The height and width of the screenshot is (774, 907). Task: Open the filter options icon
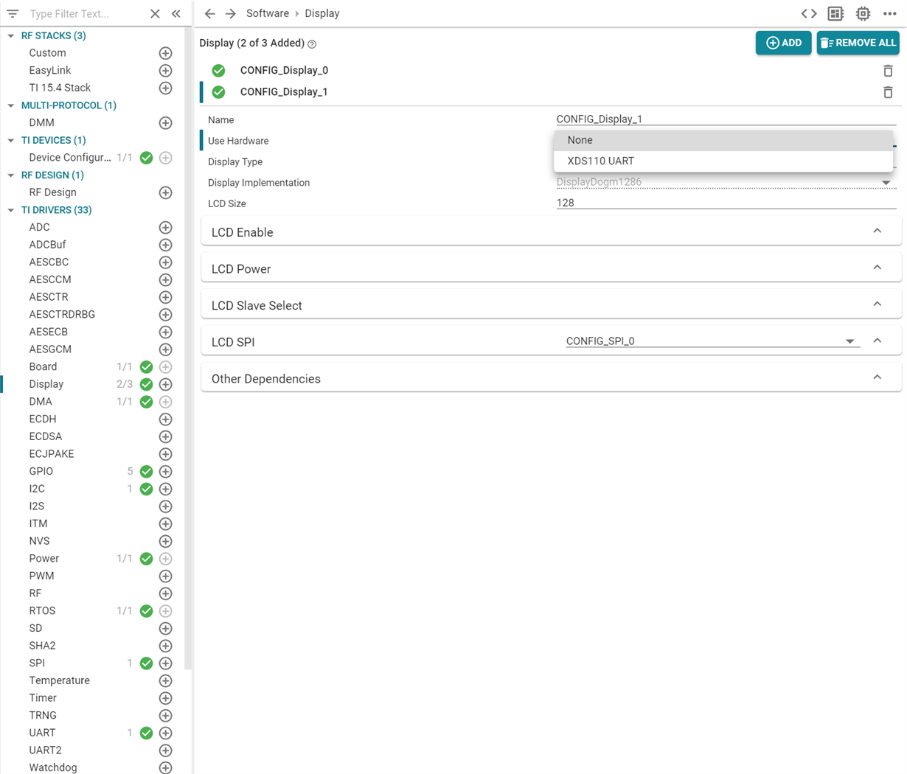pyautogui.click(x=13, y=13)
